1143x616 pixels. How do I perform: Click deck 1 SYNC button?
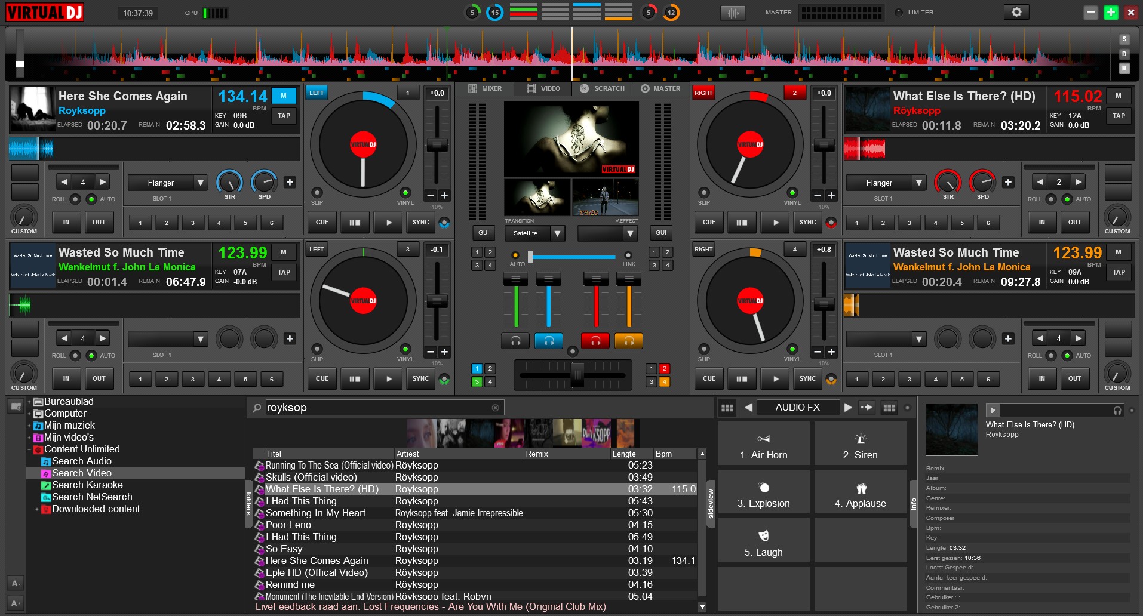coord(420,222)
